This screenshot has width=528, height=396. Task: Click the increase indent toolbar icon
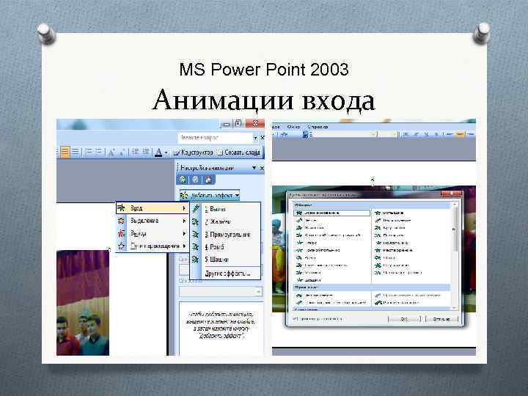click(x=146, y=153)
